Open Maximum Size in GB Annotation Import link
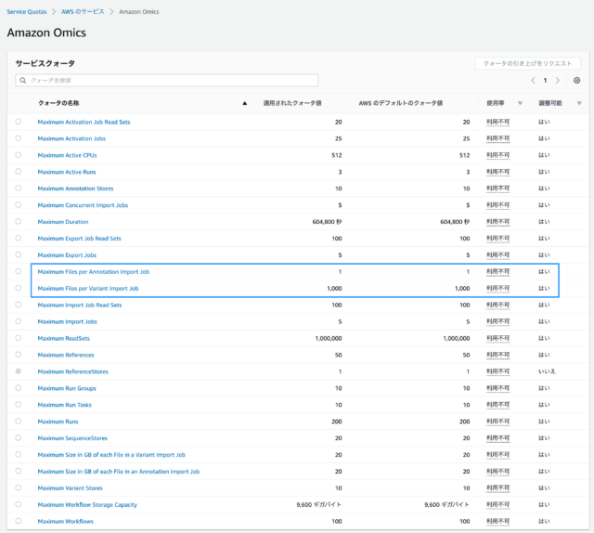 coord(119,472)
